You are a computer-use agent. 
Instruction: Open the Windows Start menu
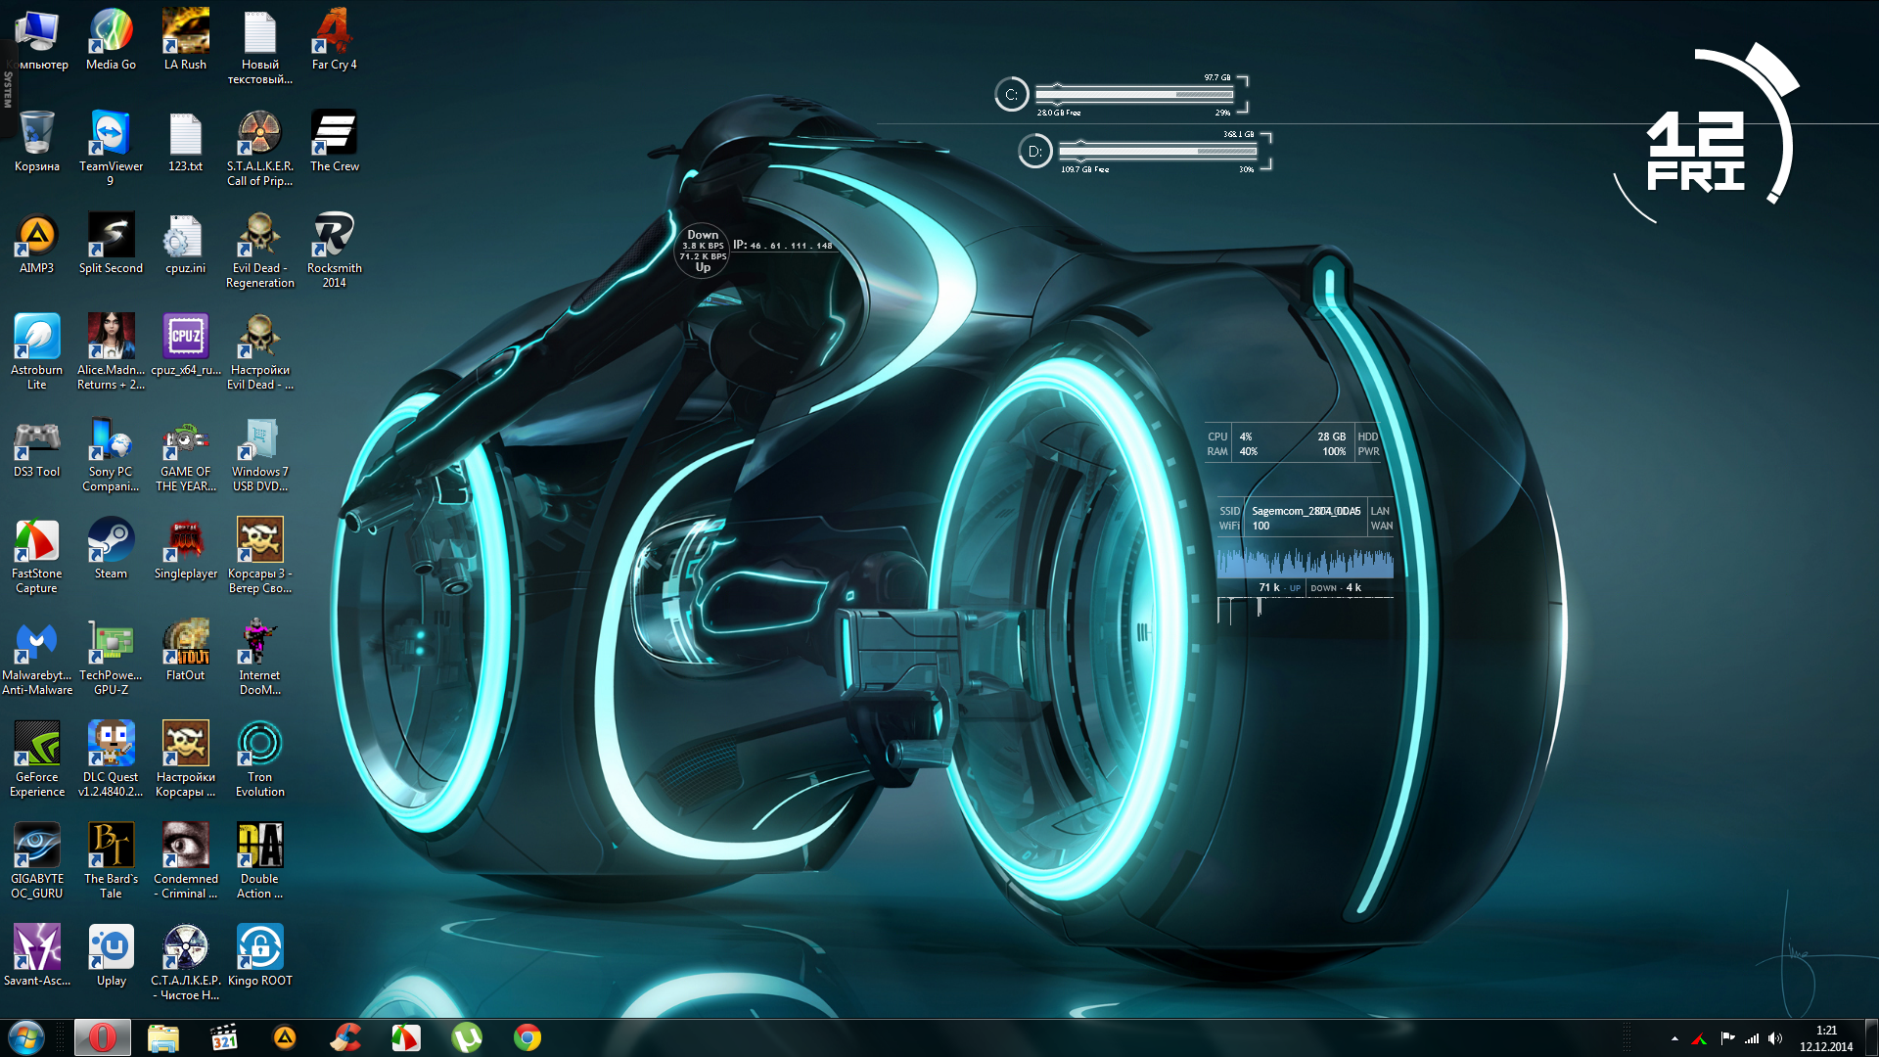(x=26, y=1037)
